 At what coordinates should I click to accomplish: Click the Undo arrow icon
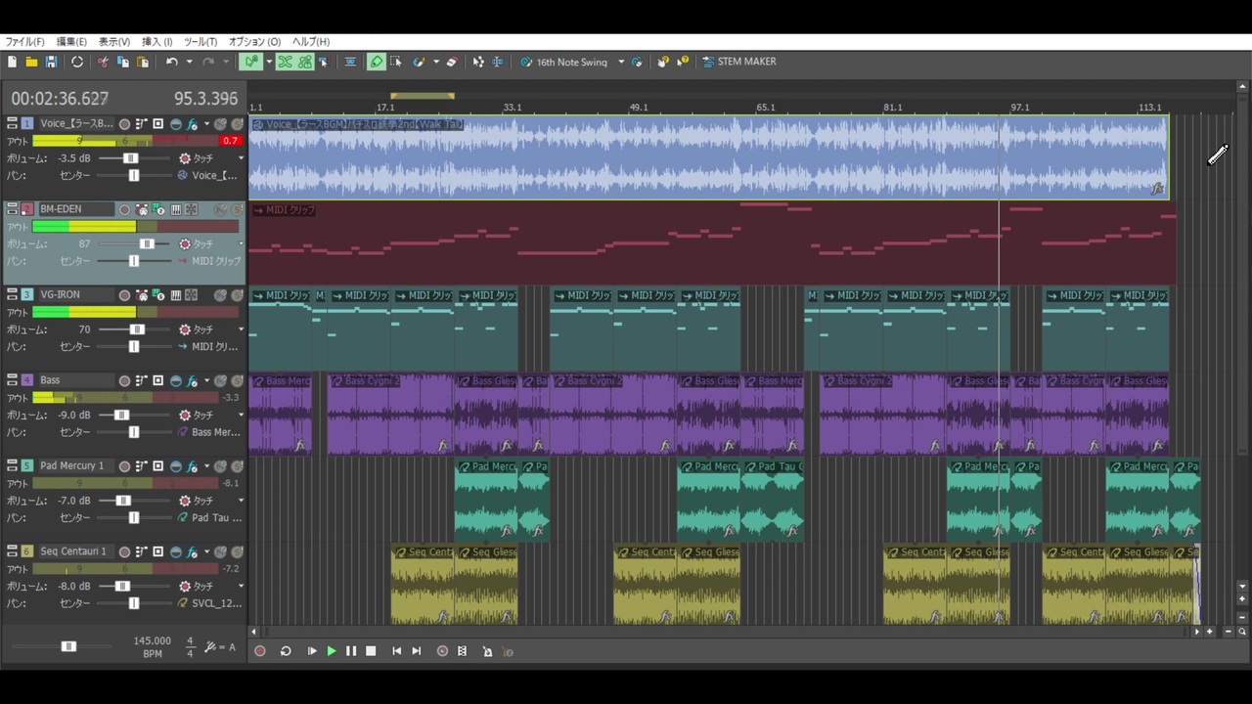[x=171, y=62]
